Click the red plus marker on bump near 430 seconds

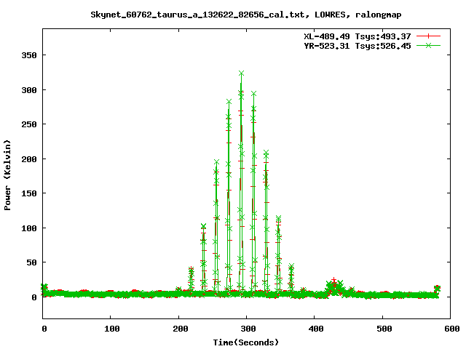pos(334,280)
